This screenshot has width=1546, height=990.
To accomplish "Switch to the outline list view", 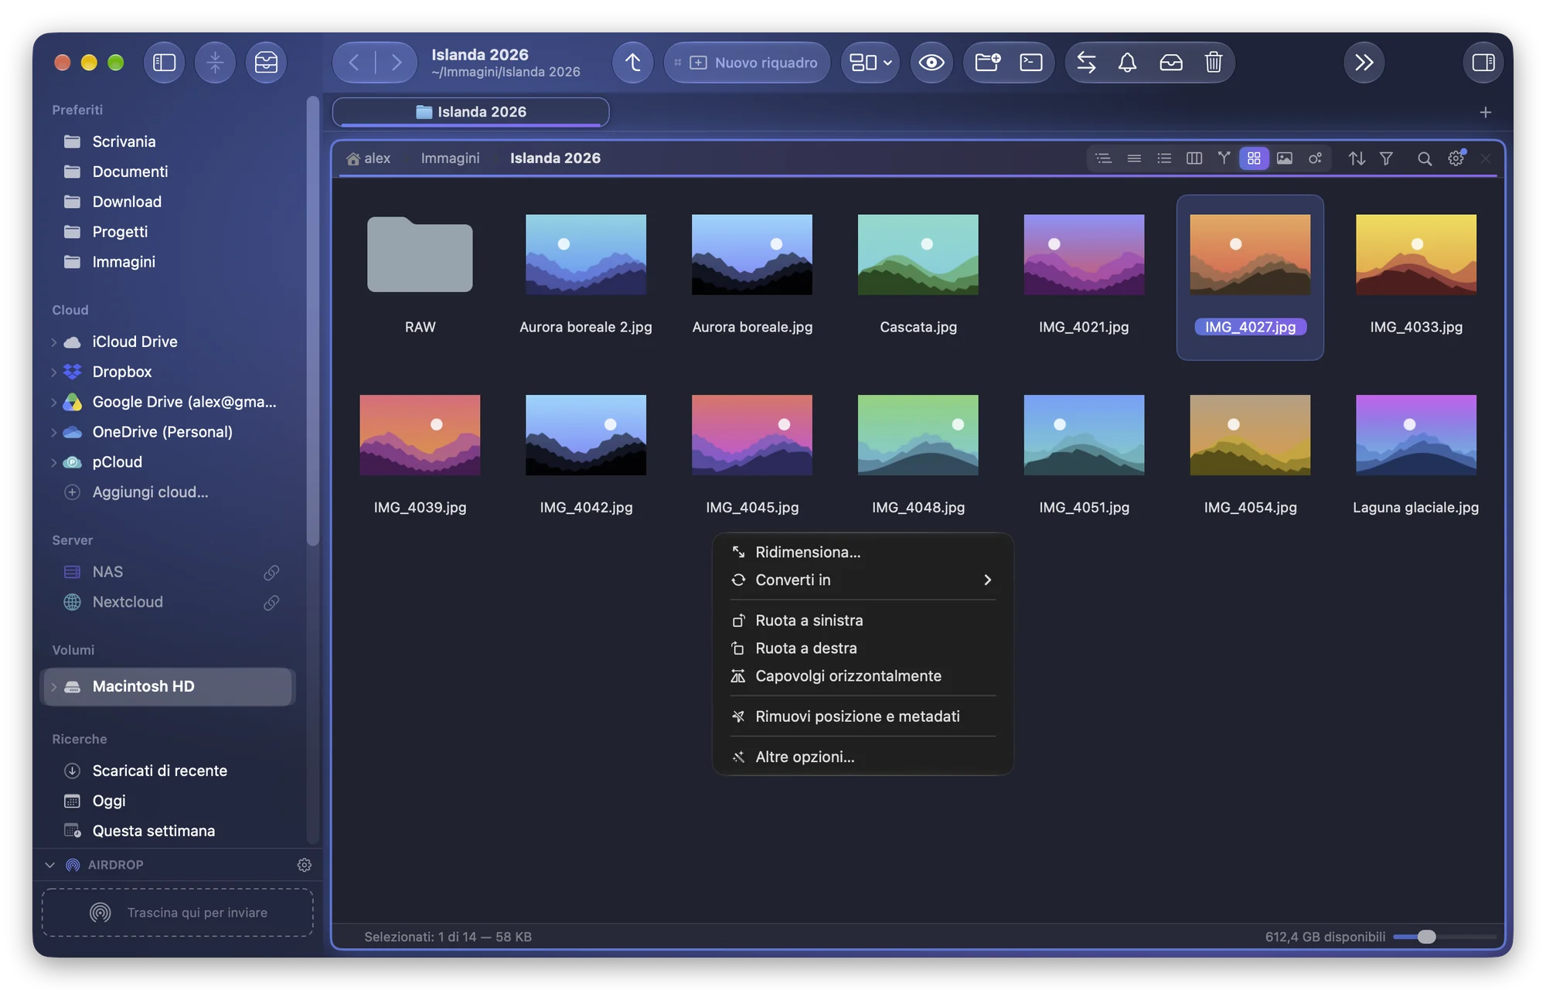I will [1103, 158].
